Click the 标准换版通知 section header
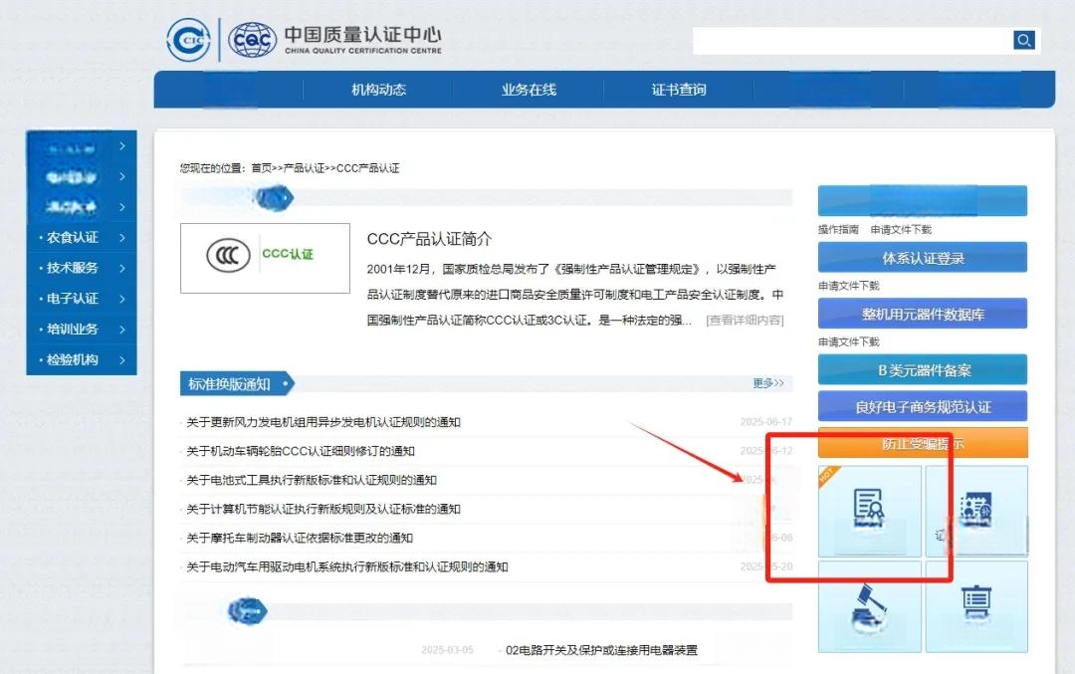The image size is (1075, 674). (237, 384)
